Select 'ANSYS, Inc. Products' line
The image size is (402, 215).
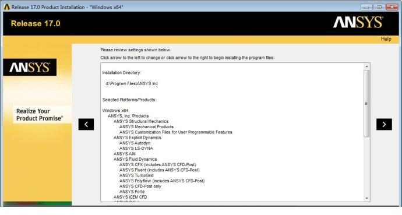click(x=128, y=116)
